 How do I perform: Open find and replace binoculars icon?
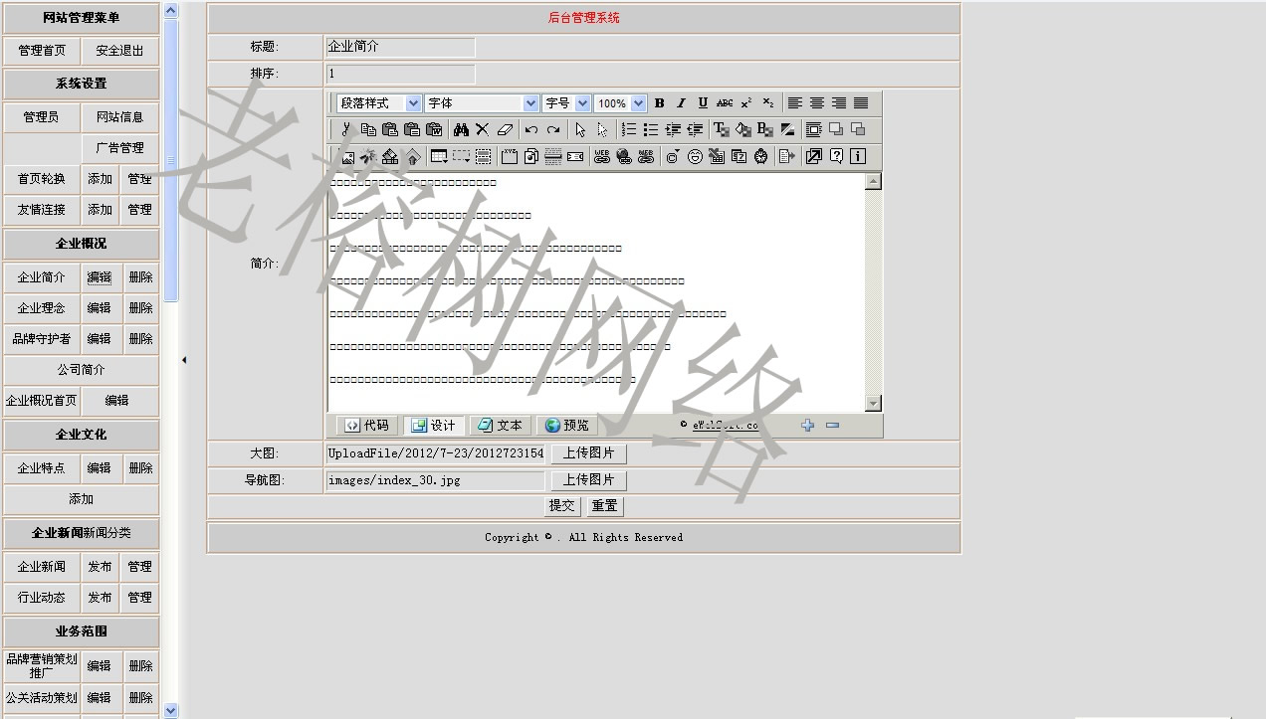(460, 129)
